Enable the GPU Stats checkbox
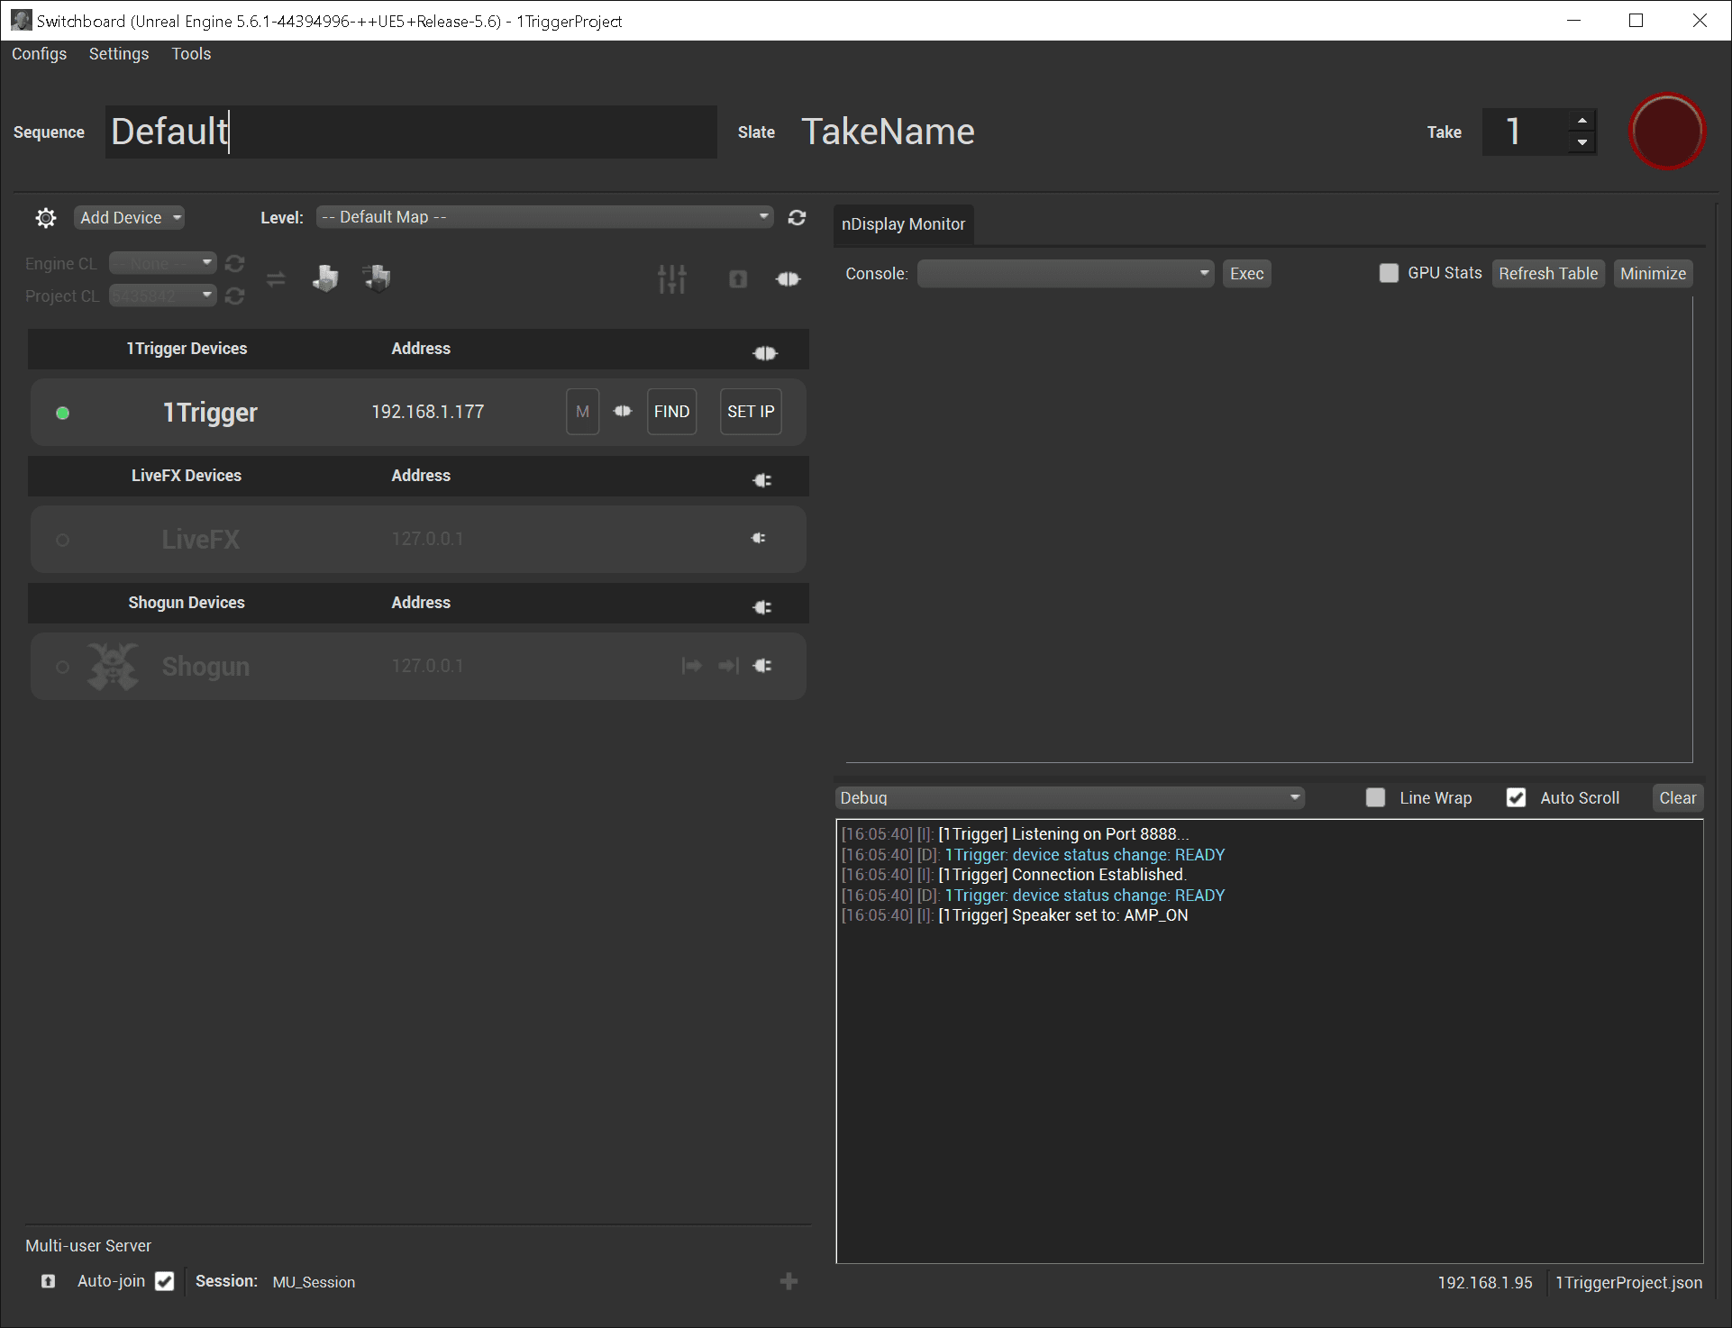This screenshot has width=1732, height=1328. pos(1389,273)
